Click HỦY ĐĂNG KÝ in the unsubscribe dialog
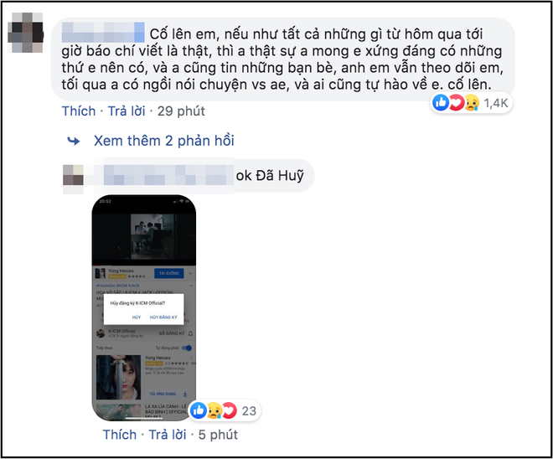This screenshot has width=553, height=459. [x=163, y=317]
